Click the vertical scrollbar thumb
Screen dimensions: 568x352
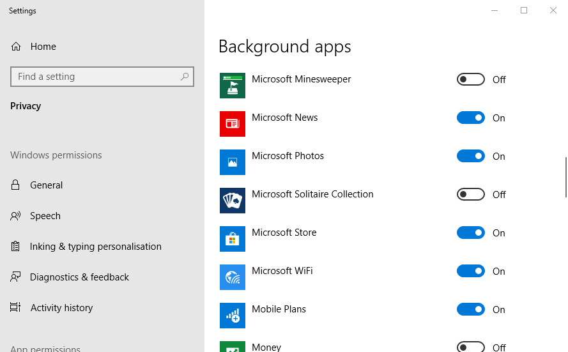(565, 177)
